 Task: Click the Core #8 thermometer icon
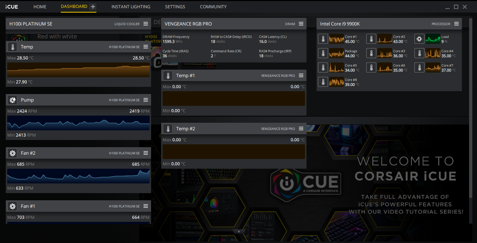click(x=323, y=82)
